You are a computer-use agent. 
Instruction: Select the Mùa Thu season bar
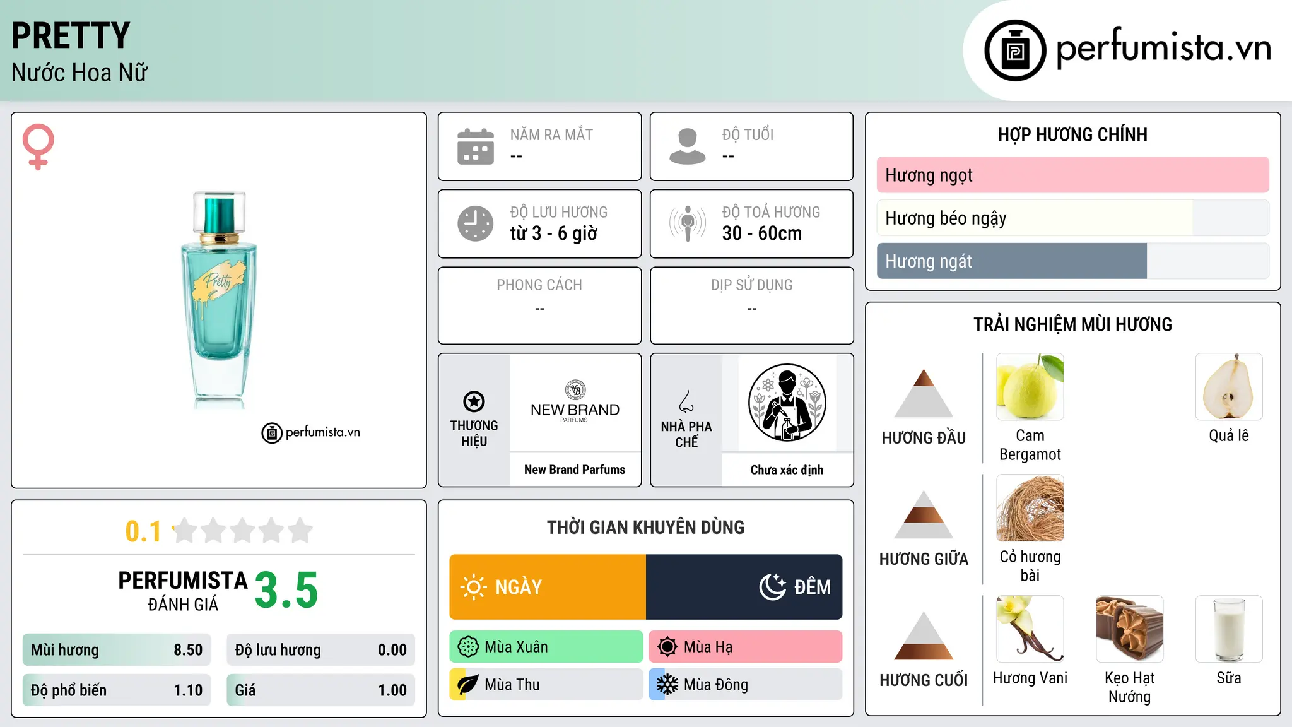(546, 685)
